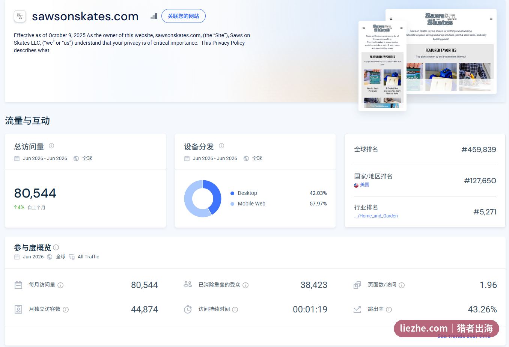Click info icon next to 已消除重叠的受众

(245, 285)
